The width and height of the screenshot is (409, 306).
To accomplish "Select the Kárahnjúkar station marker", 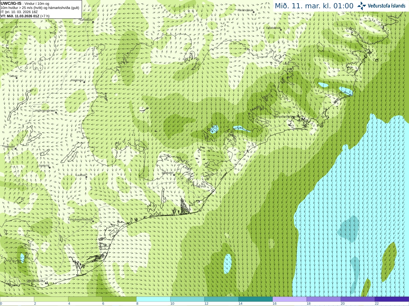I will coord(253,12).
